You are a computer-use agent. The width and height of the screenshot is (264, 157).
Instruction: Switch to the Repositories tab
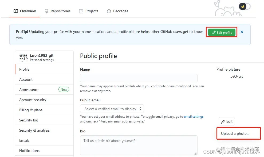coord(58,11)
